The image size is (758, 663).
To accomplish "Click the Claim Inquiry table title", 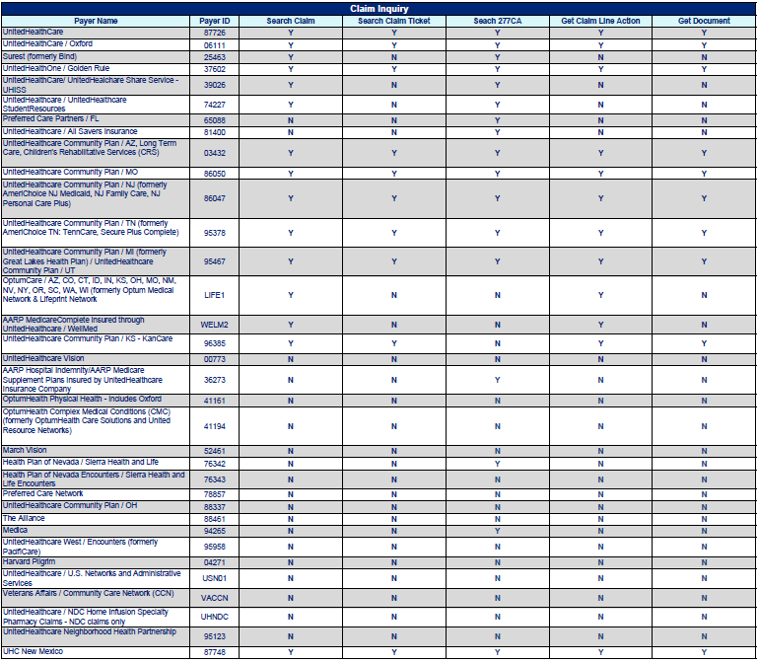I will [x=379, y=9].
